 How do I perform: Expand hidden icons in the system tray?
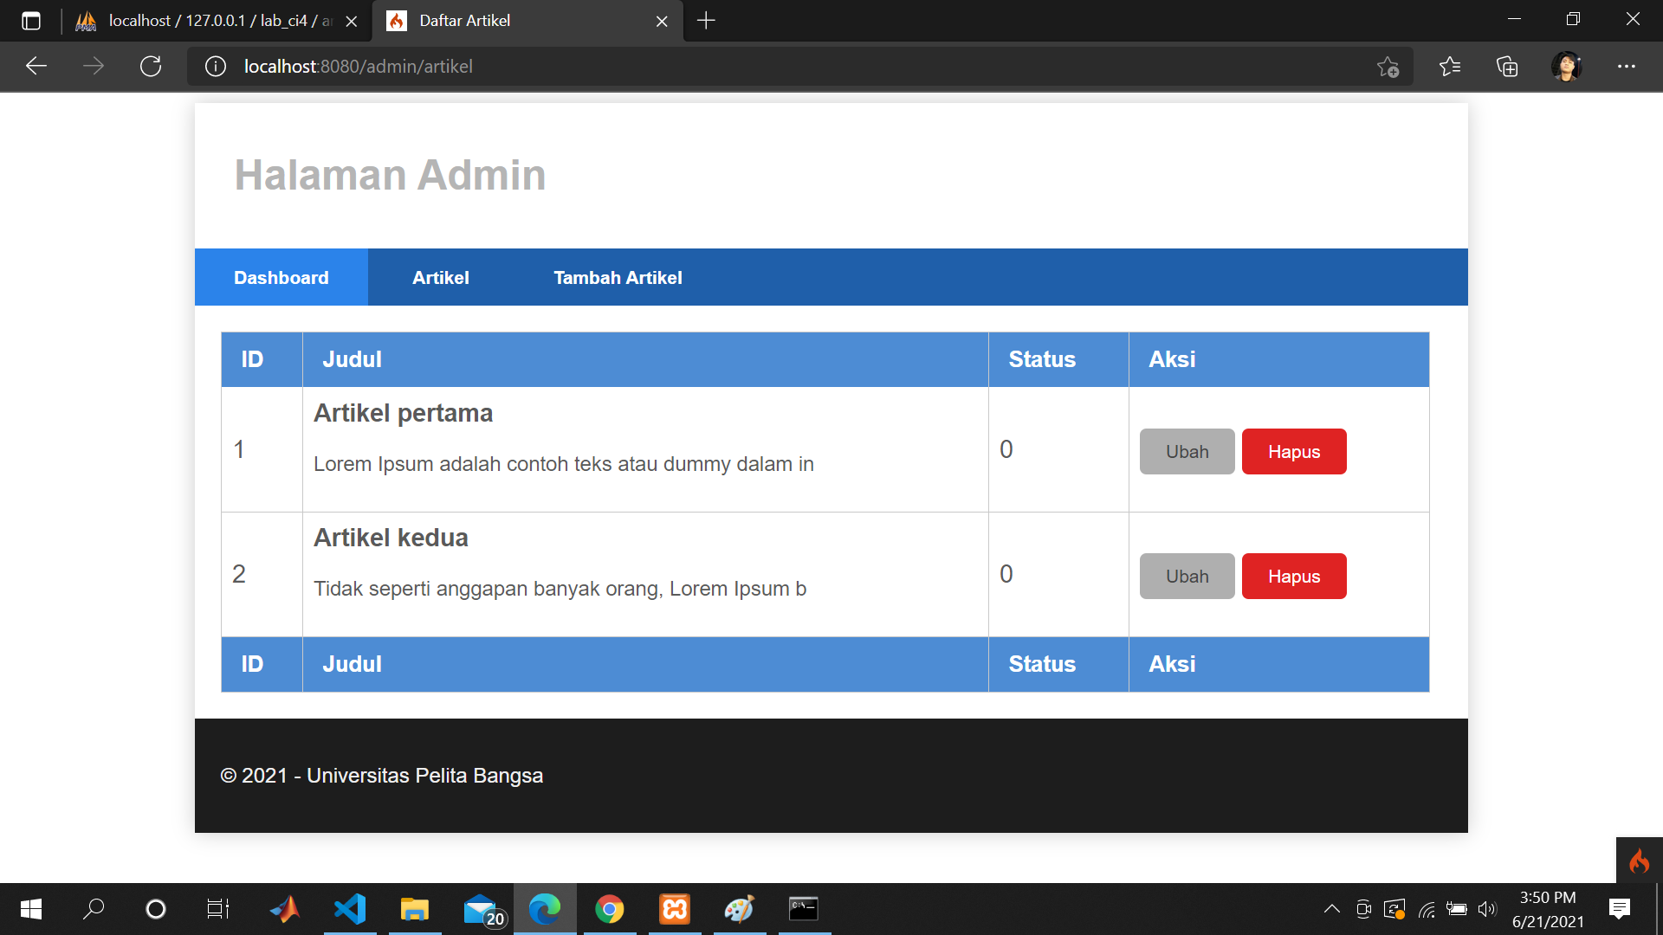1332,909
